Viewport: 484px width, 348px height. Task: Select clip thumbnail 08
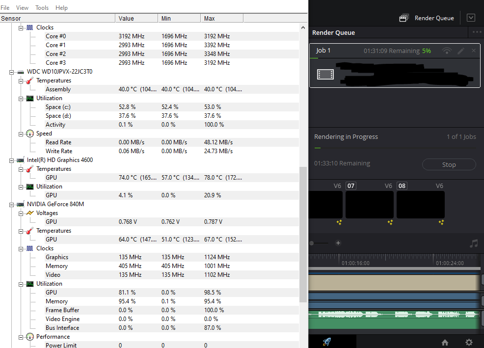tap(420, 205)
